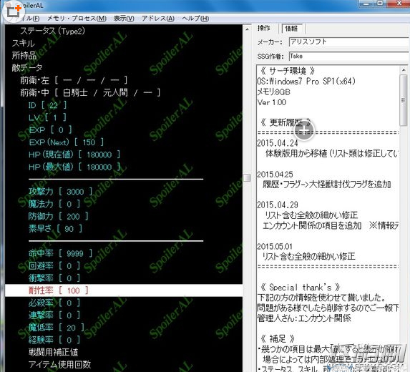Image resolution: width=410 pixels, height=372 pixels.
Task: Select the EXP [ 0 ] row
Action: pos(50,129)
